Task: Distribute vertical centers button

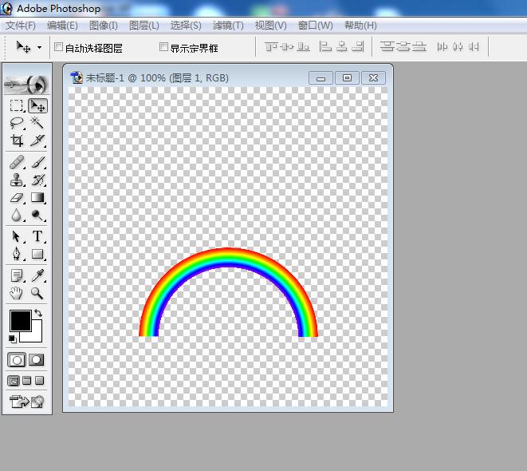Action: pos(403,46)
